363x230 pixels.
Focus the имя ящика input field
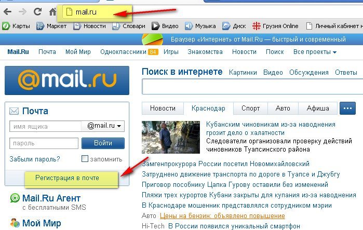pyautogui.click(x=45, y=126)
